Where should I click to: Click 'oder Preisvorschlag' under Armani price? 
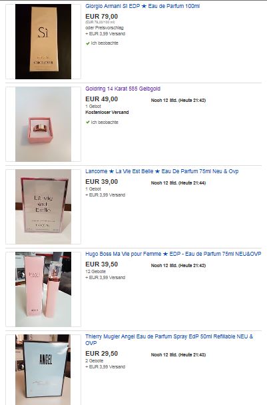click(x=105, y=28)
